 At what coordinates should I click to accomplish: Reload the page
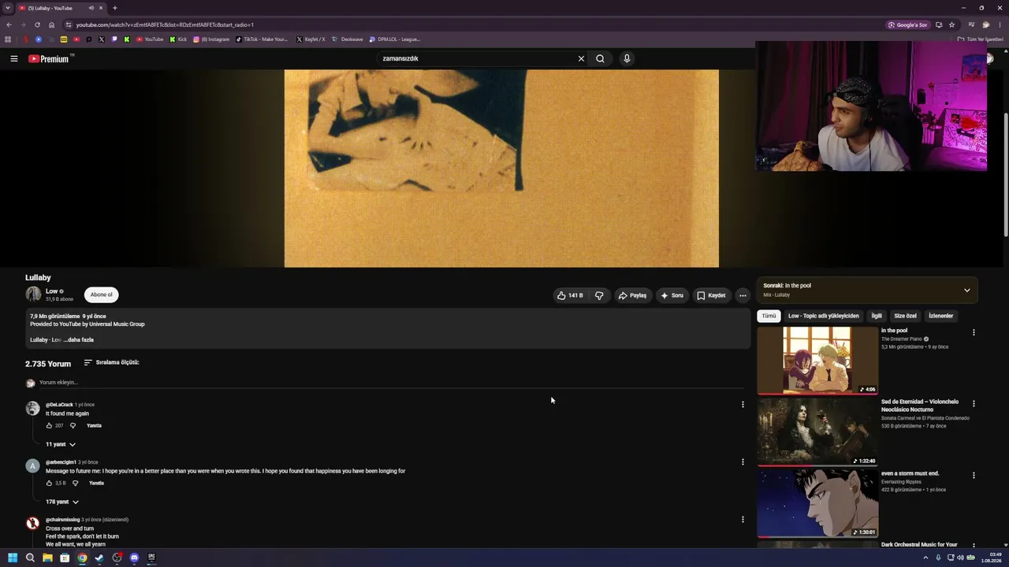[37, 24]
